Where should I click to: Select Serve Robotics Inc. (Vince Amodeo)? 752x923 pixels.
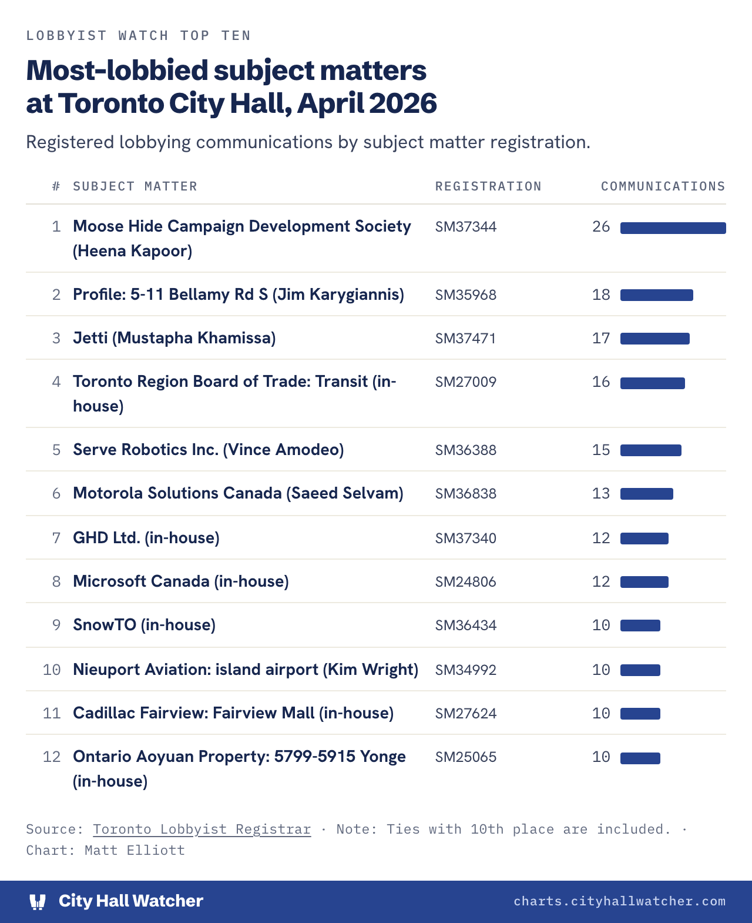point(209,450)
